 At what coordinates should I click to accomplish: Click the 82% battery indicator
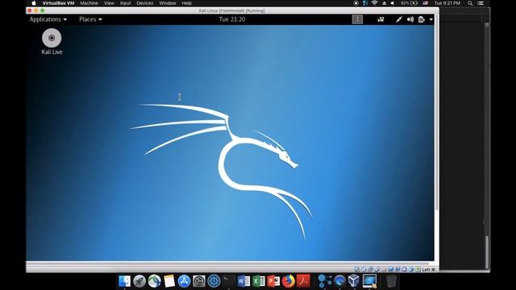[410, 3]
